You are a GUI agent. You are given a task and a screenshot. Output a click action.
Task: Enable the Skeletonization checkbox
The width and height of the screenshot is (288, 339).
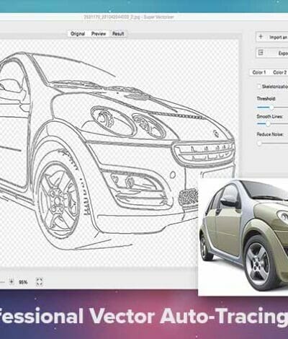[x=258, y=87]
